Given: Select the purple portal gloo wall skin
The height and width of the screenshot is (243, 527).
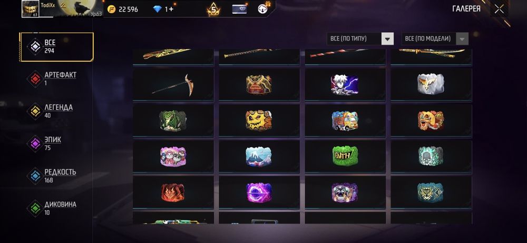Looking at the screenshot, I should click(259, 192).
